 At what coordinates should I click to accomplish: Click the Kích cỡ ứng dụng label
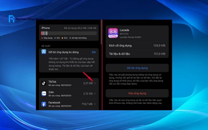(x=120, y=46)
